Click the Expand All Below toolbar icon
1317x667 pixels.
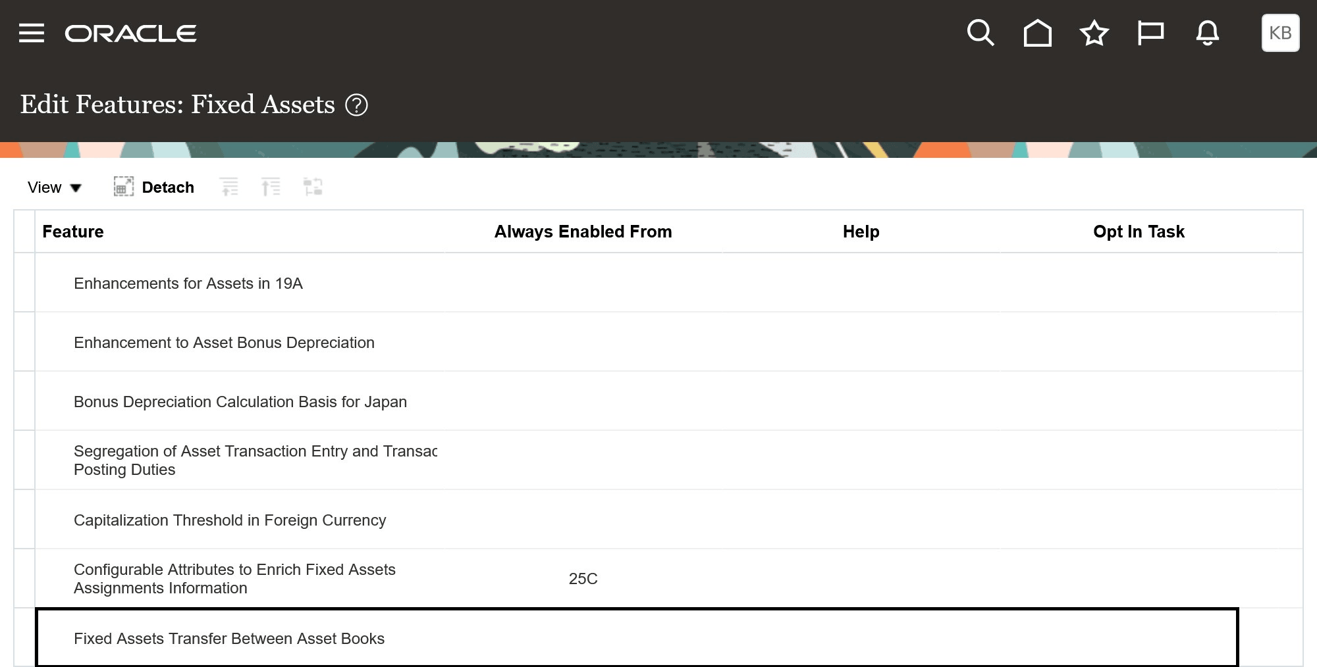click(x=271, y=187)
